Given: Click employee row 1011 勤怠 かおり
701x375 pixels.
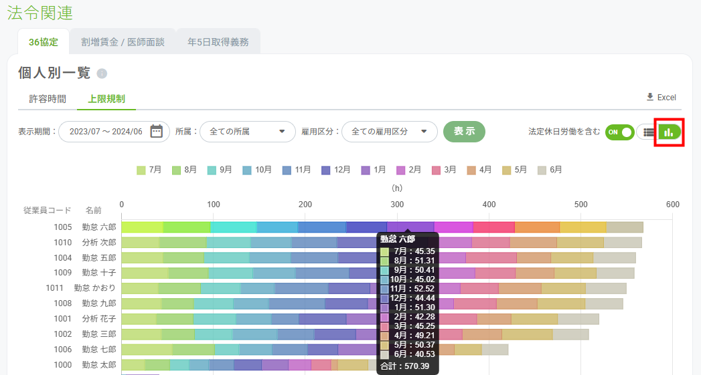Looking at the screenshot, I should pos(81,288).
